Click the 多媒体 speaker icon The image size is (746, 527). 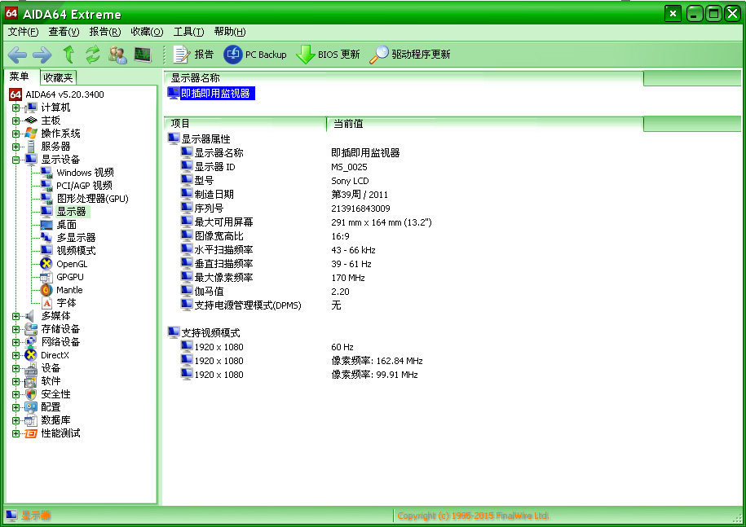tap(30, 316)
